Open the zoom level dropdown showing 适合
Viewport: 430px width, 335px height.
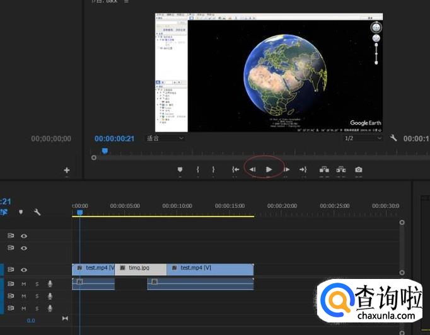click(165, 138)
